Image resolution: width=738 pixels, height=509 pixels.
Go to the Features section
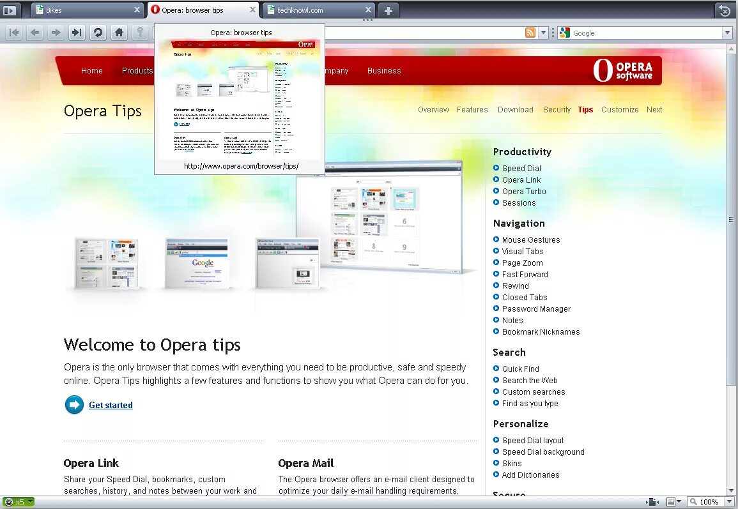point(472,110)
